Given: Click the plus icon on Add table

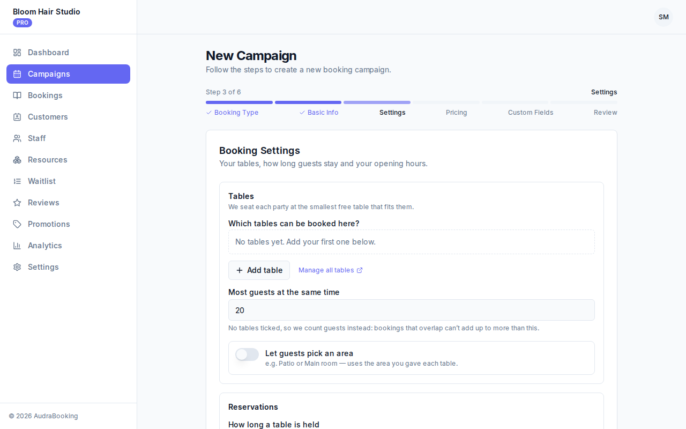Looking at the screenshot, I should 240,270.
